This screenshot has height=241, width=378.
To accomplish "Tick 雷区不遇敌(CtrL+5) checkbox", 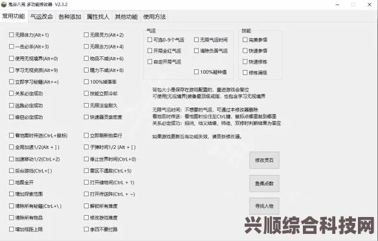I will click(x=86, y=171).
